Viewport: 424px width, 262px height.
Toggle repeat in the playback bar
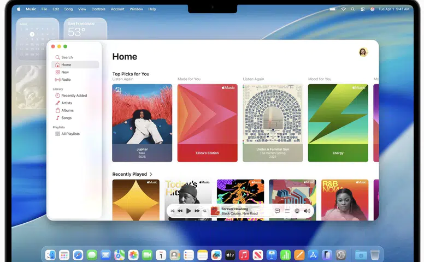point(205,211)
